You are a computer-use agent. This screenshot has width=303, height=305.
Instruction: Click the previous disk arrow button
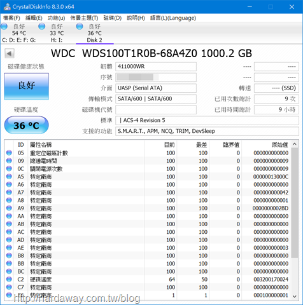tap(10, 53)
